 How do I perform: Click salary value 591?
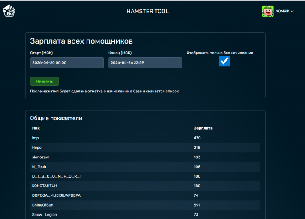pyautogui.click(x=197, y=205)
